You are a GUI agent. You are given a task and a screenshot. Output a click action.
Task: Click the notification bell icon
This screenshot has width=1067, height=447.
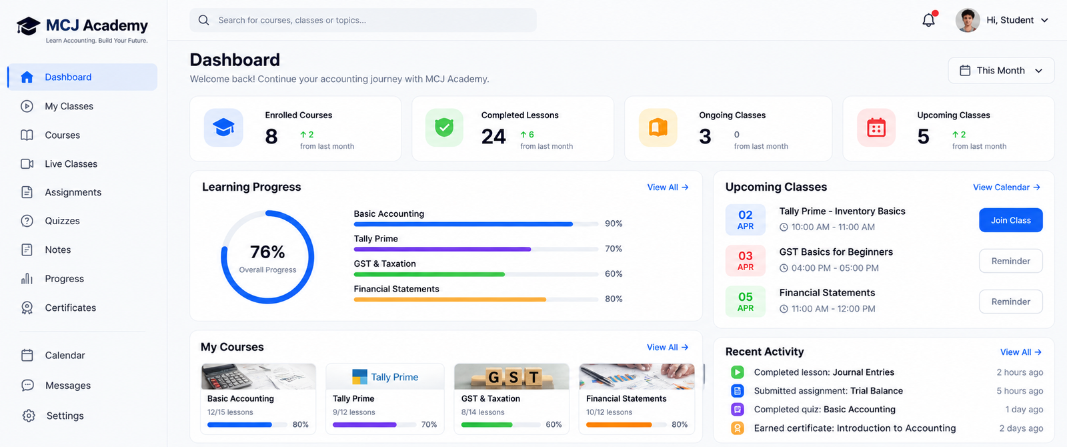pyautogui.click(x=929, y=20)
